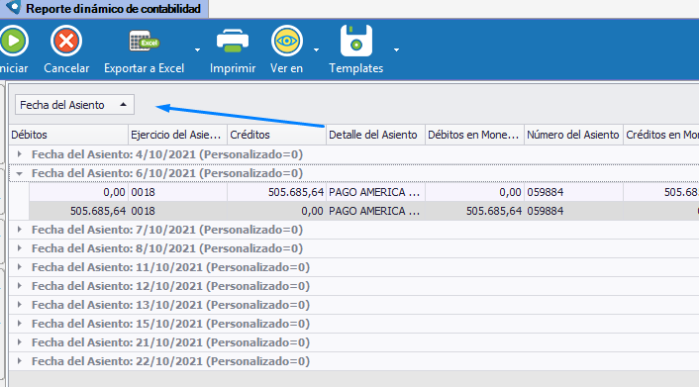Viewport: 699px width, 387px height.
Task: Expand the 4/10/2021 date group
Action: 19,154
